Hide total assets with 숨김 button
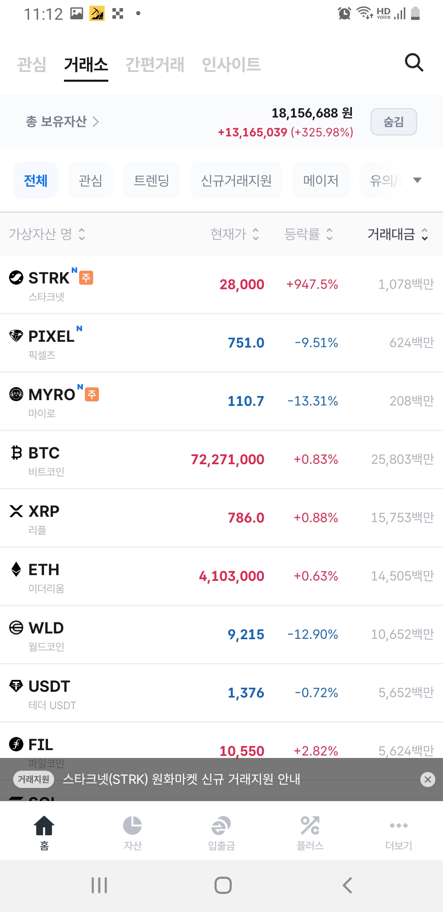Viewport: 443px width, 912px height. click(393, 122)
